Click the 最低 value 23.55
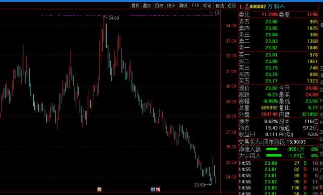 (311, 102)
